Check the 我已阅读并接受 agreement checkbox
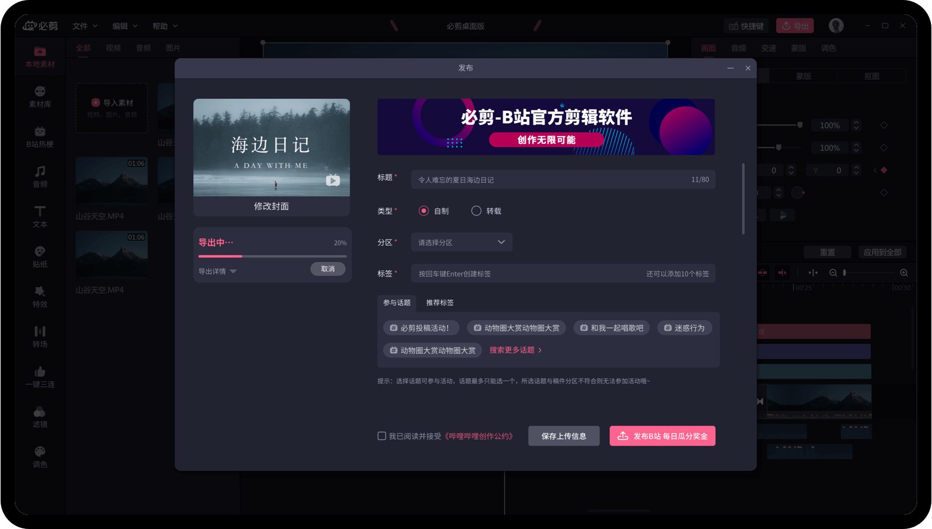The height and width of the screenshot is (529, 932). [382, 436]
